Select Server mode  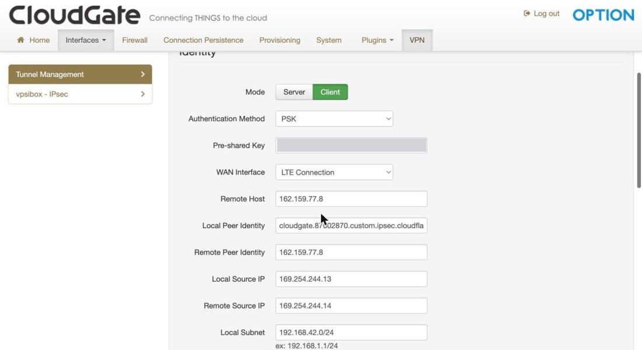[294, 92]
